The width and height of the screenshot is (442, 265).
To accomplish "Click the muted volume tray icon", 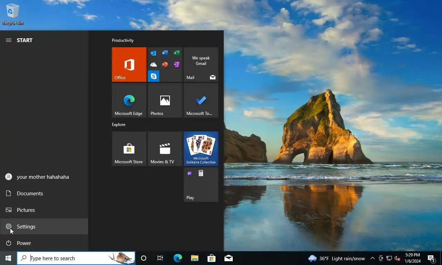I will pyautogui.click(x=397, y=258).
